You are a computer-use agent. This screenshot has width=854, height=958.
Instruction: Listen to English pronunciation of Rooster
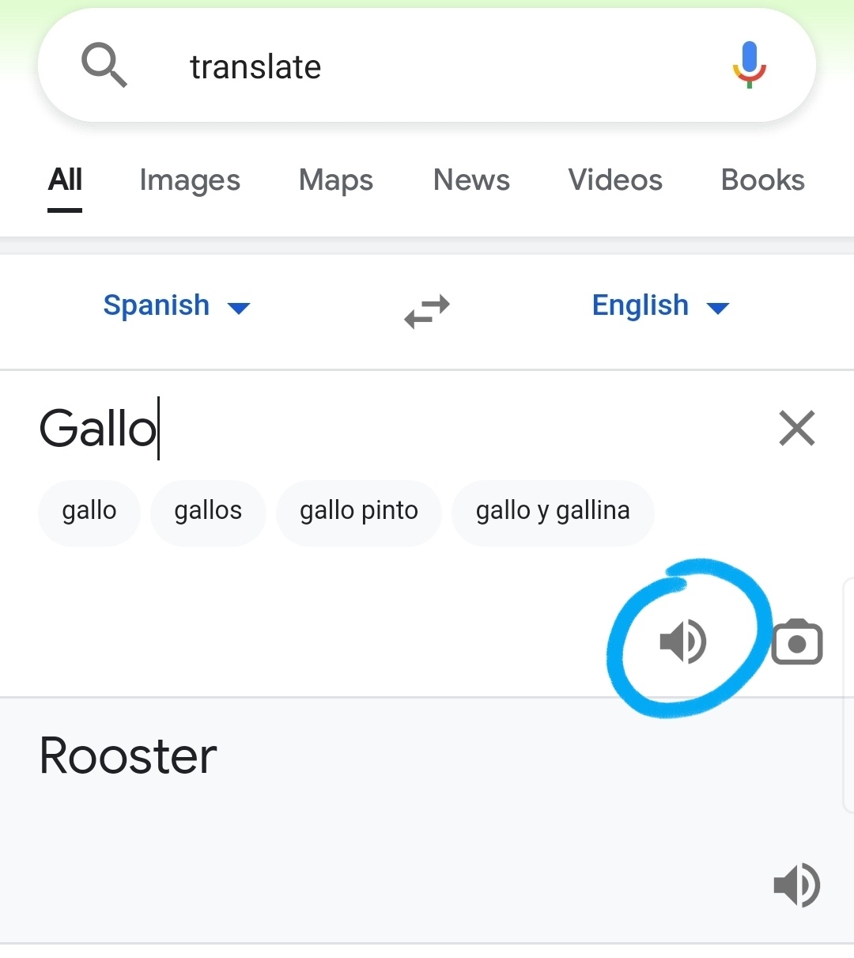(797, 884)
